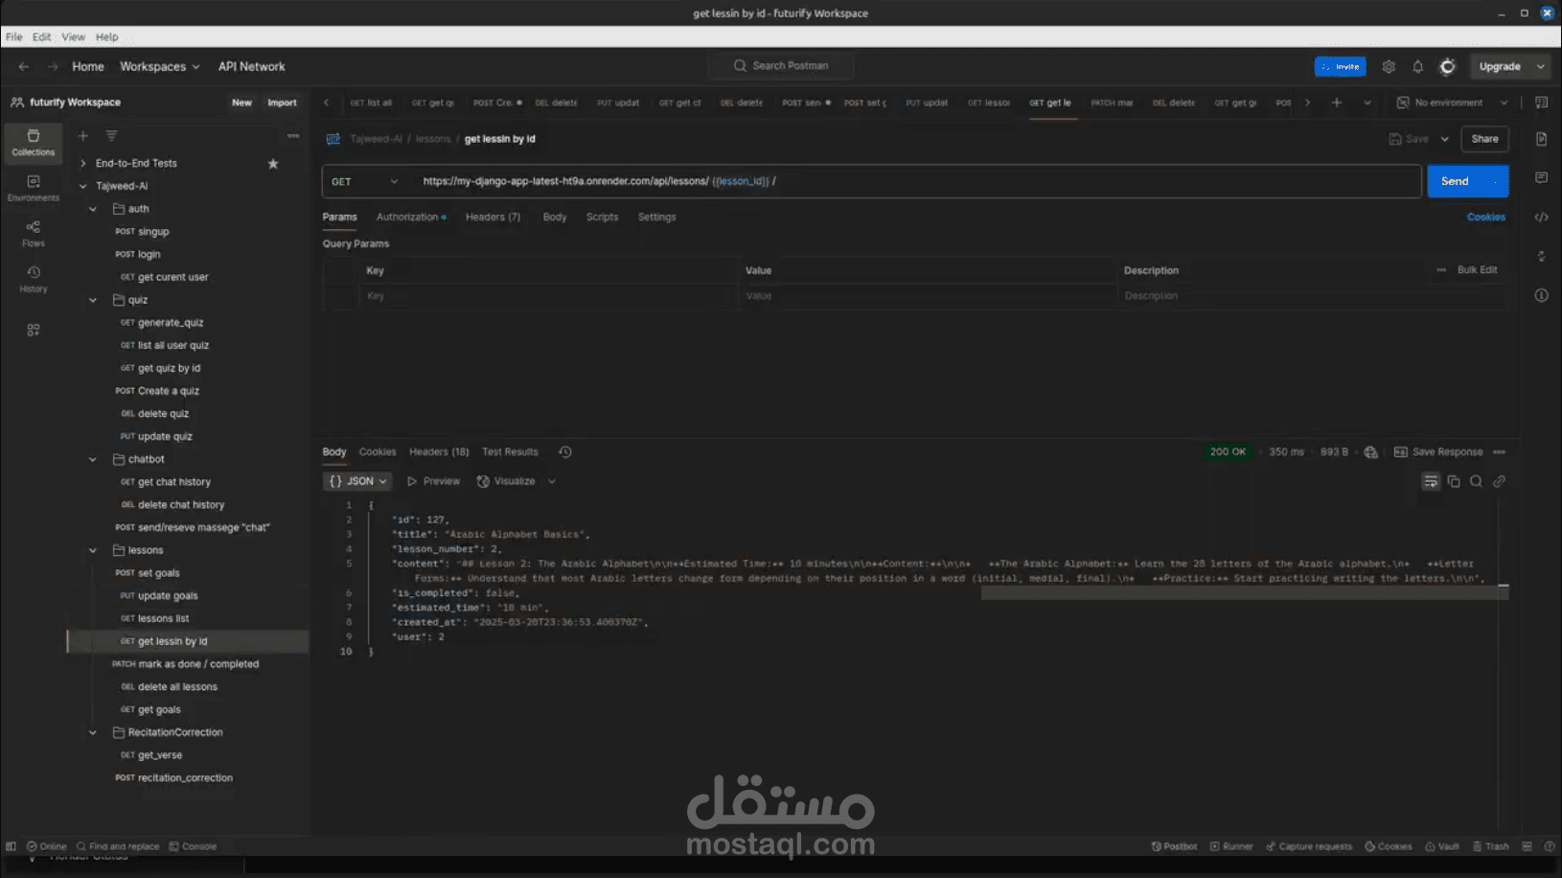This screenshot has height=878, width=1562.
Task: Open the help icon in the status bar
Action: (x=1550, y=846)
